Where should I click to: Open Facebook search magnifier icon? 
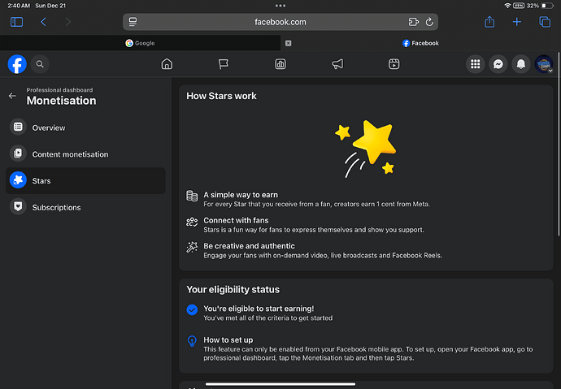pos(40,64)
